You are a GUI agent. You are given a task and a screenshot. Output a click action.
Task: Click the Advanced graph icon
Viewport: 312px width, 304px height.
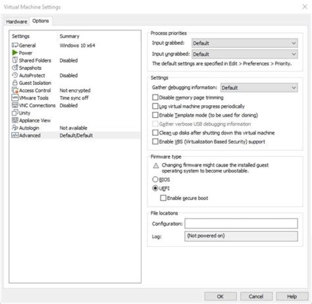[x=15, y=135]
